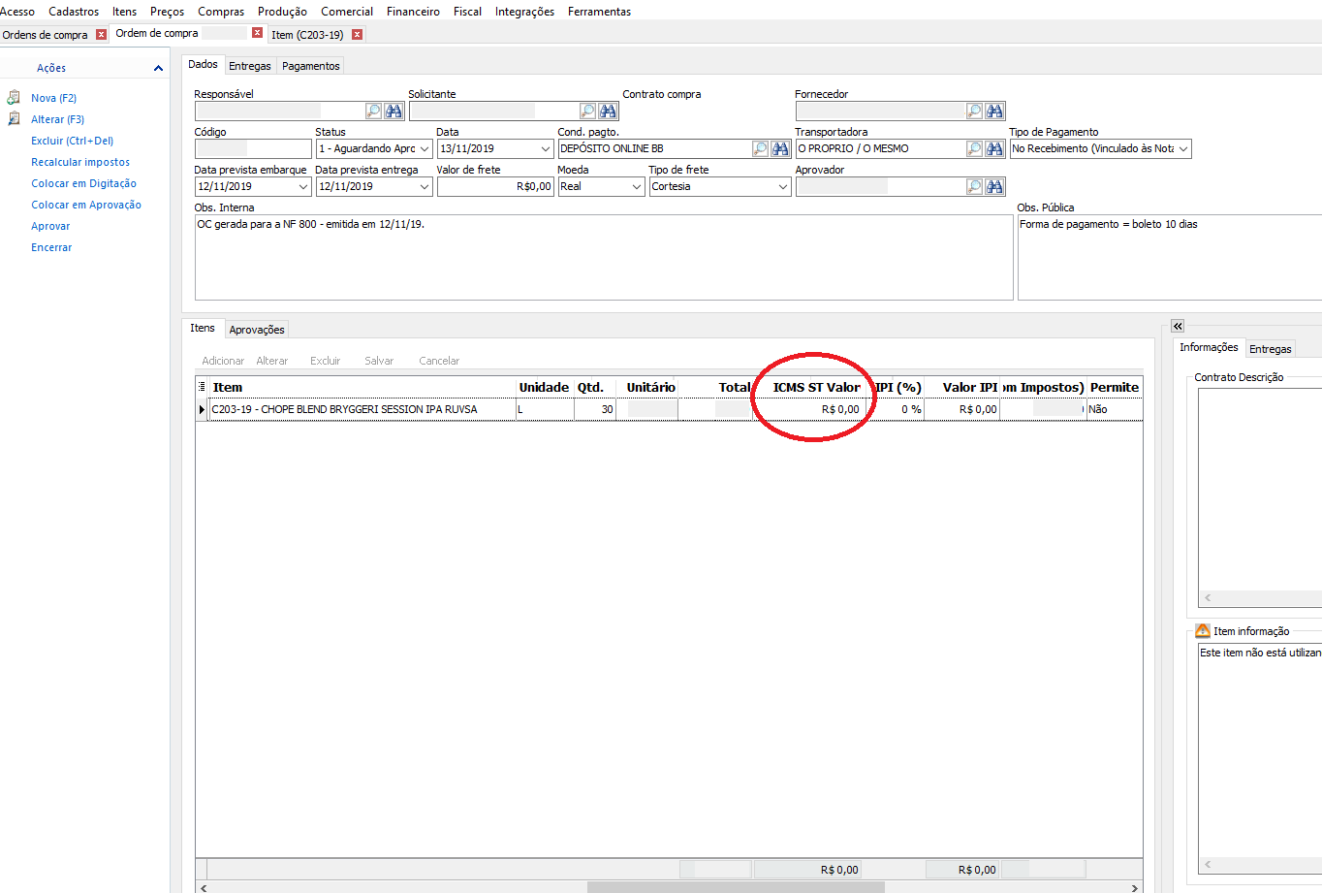Open the Moeda dropdown
Screen dimensions: 1322x893
point(637,186)
